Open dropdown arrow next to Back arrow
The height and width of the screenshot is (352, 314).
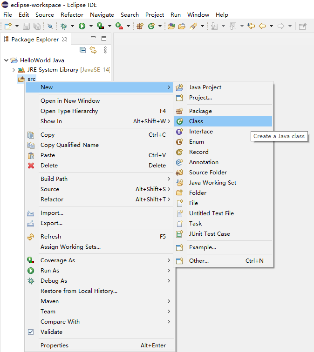[x=271, y=26]
